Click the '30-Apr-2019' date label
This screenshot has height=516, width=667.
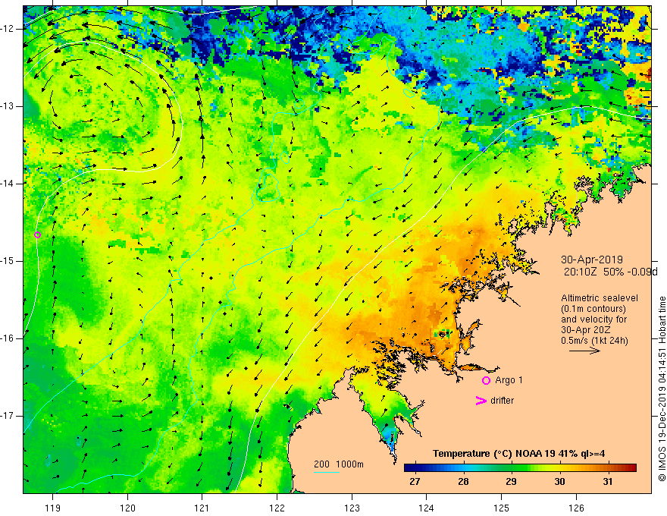pos(592,260)
